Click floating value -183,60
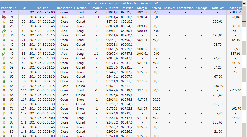This screenshot has width=247, height=137. pos(235,12)
